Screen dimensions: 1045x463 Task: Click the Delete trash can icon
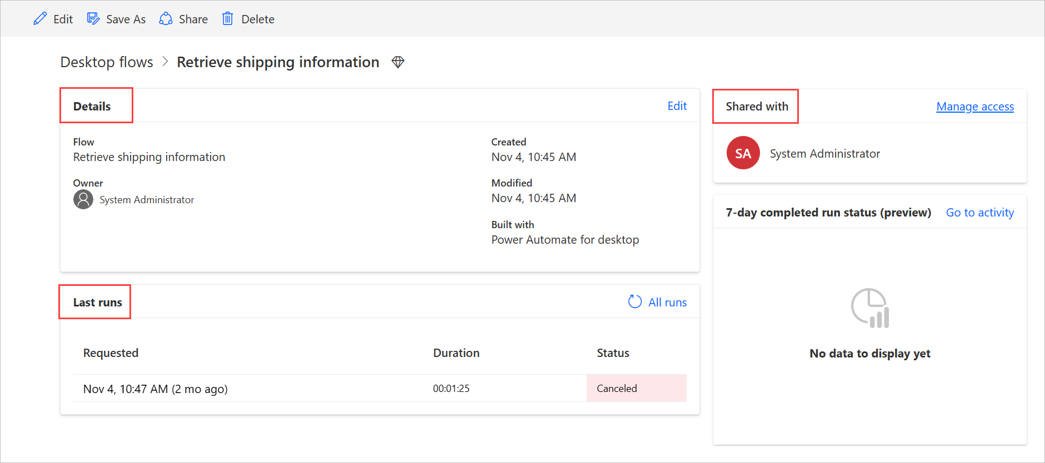tap(228, 19)
